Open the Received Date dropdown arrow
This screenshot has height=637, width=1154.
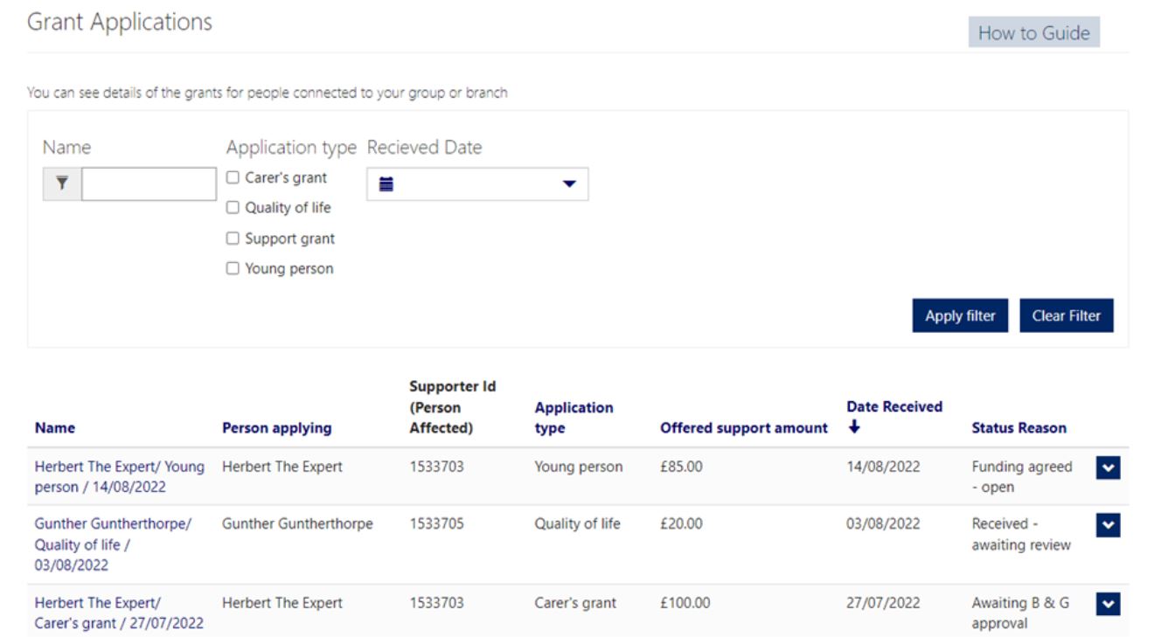(569, 184)
